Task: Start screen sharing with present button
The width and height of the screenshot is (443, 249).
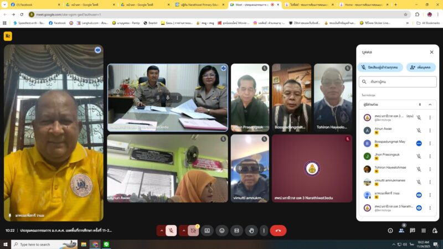Action: click(x=207, y=230)
